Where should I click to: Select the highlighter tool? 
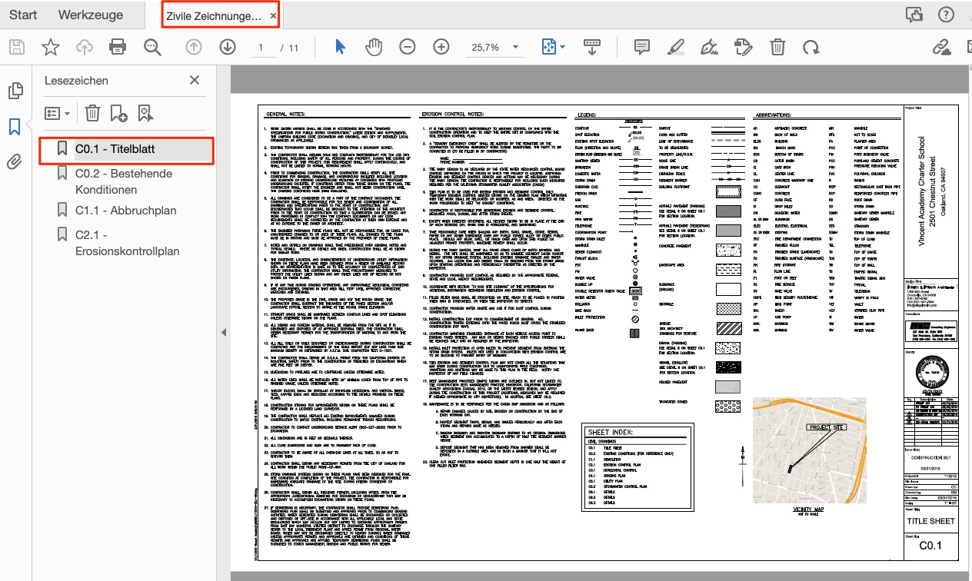(x=675, y=48)
